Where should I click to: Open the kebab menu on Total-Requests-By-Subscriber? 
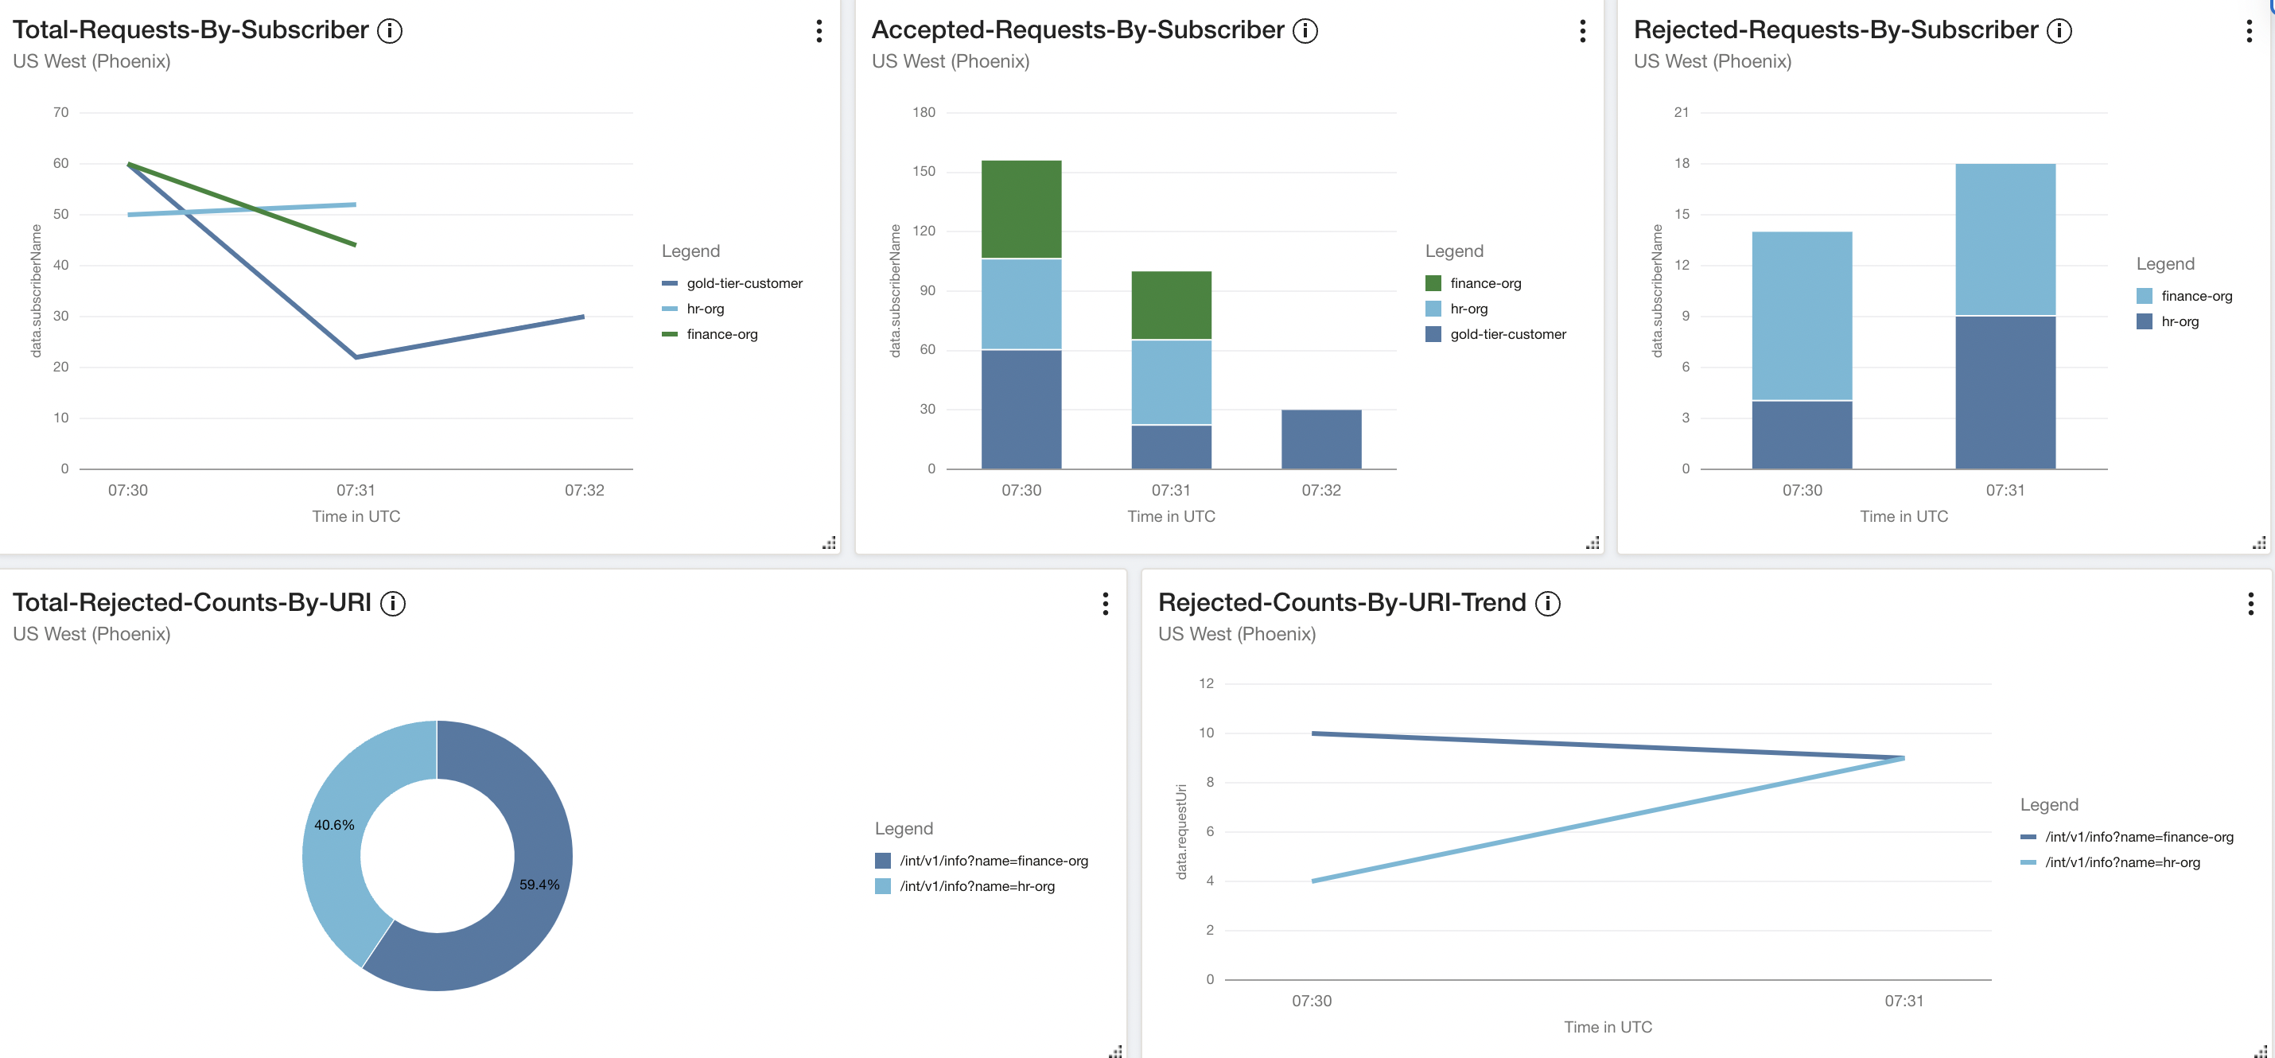tap(819, 31)
